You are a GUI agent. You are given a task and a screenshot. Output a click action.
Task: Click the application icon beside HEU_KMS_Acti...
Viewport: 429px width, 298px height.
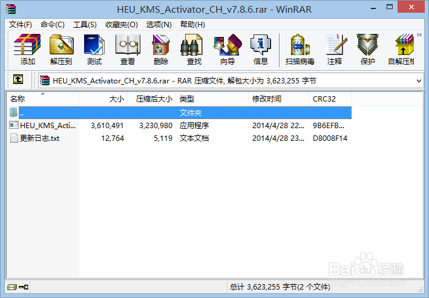[x=14, y=125]
